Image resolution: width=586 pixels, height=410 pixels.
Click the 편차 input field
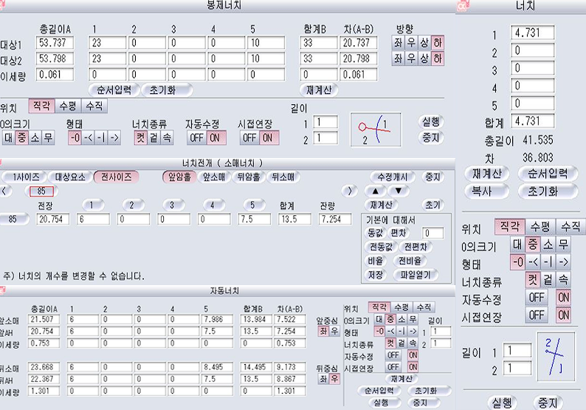tap(432, 233)
